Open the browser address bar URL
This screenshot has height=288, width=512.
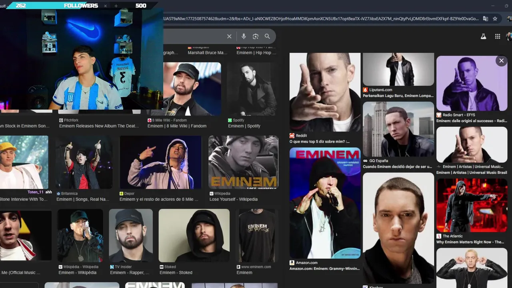coord(320,18)
